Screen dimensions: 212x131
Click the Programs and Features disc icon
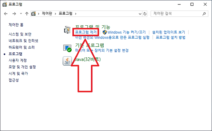coord(67,30)
